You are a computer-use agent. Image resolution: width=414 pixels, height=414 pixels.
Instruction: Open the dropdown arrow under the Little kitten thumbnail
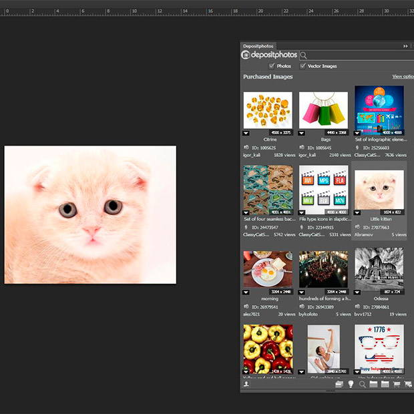pos(357,212)
